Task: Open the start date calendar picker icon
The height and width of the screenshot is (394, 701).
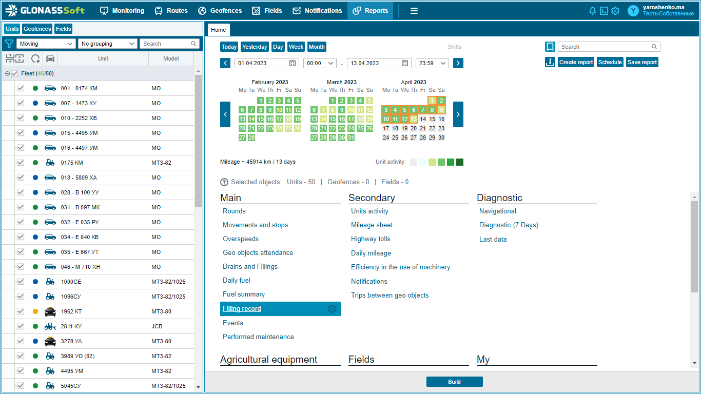Action: (x=293, y=63)
